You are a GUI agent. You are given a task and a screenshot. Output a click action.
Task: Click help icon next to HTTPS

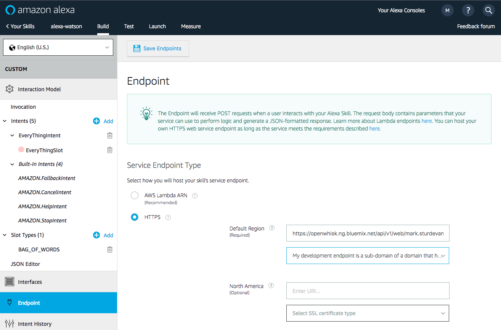tap(168, 217)
